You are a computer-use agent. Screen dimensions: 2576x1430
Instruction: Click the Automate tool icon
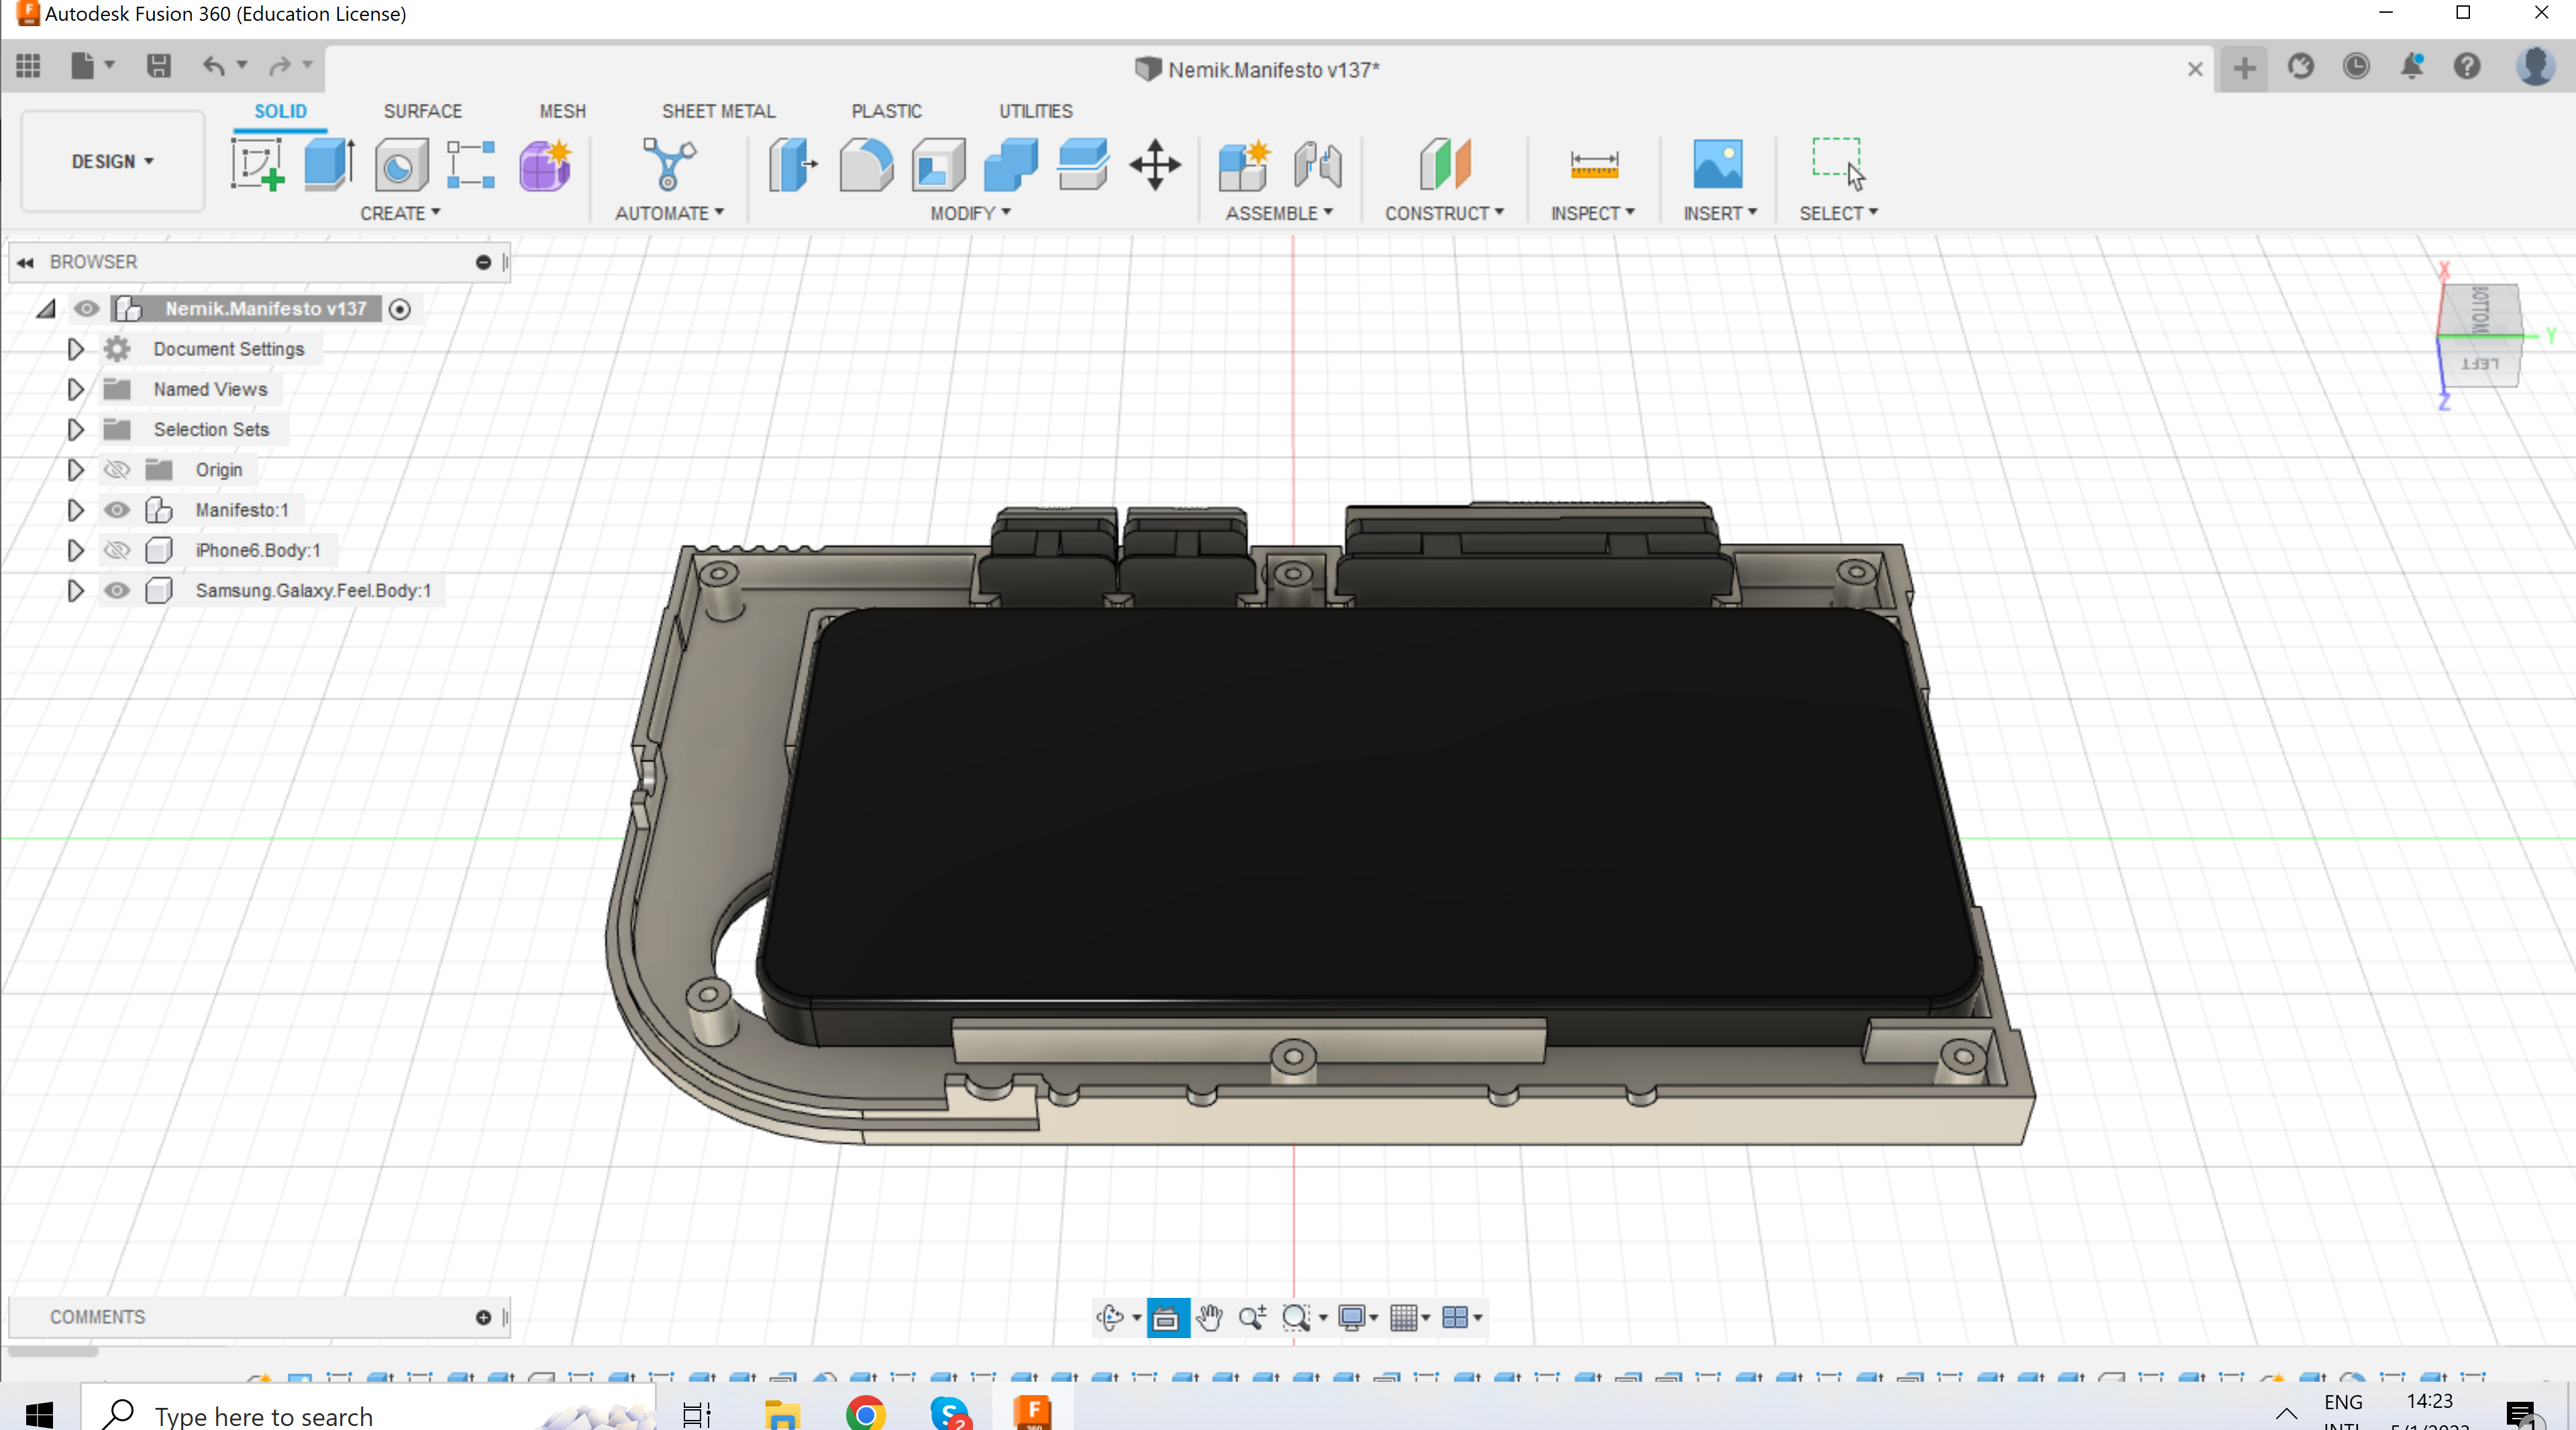coord(669,164)
